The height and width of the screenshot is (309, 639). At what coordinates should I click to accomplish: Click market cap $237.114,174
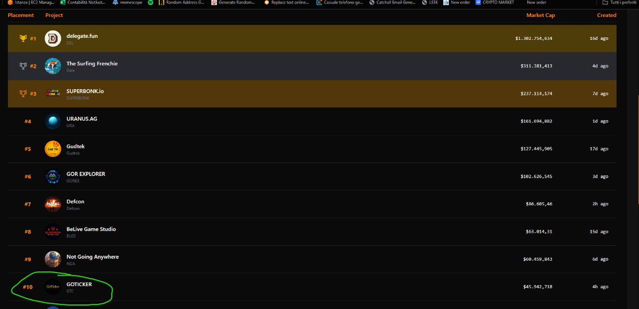(x=536, y=94)
